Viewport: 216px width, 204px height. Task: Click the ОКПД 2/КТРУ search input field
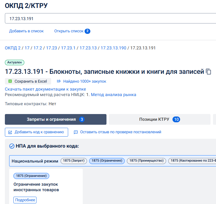(110, 19)
